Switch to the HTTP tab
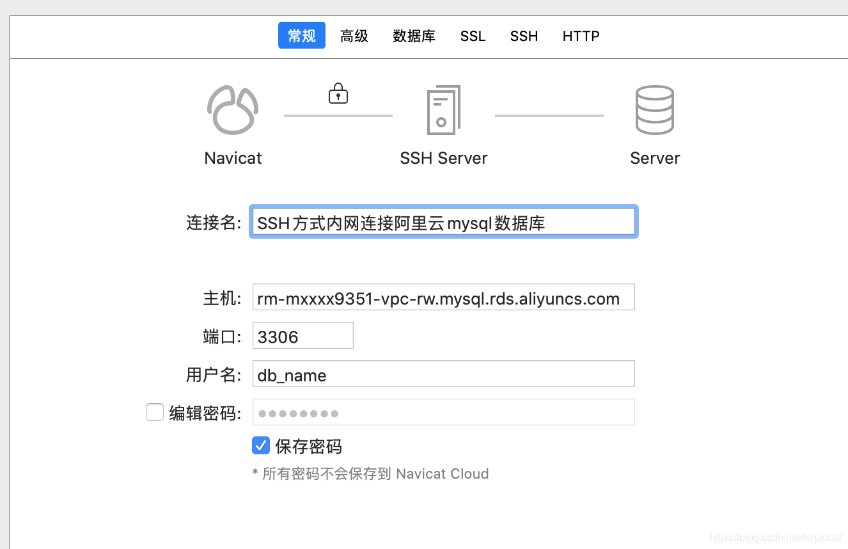This screenshot has width=848, height=549. pos(580,36)
